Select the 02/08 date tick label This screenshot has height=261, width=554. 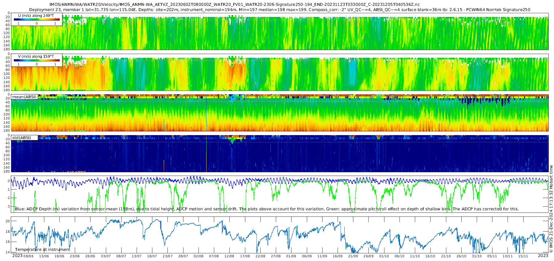coord(199,256)
